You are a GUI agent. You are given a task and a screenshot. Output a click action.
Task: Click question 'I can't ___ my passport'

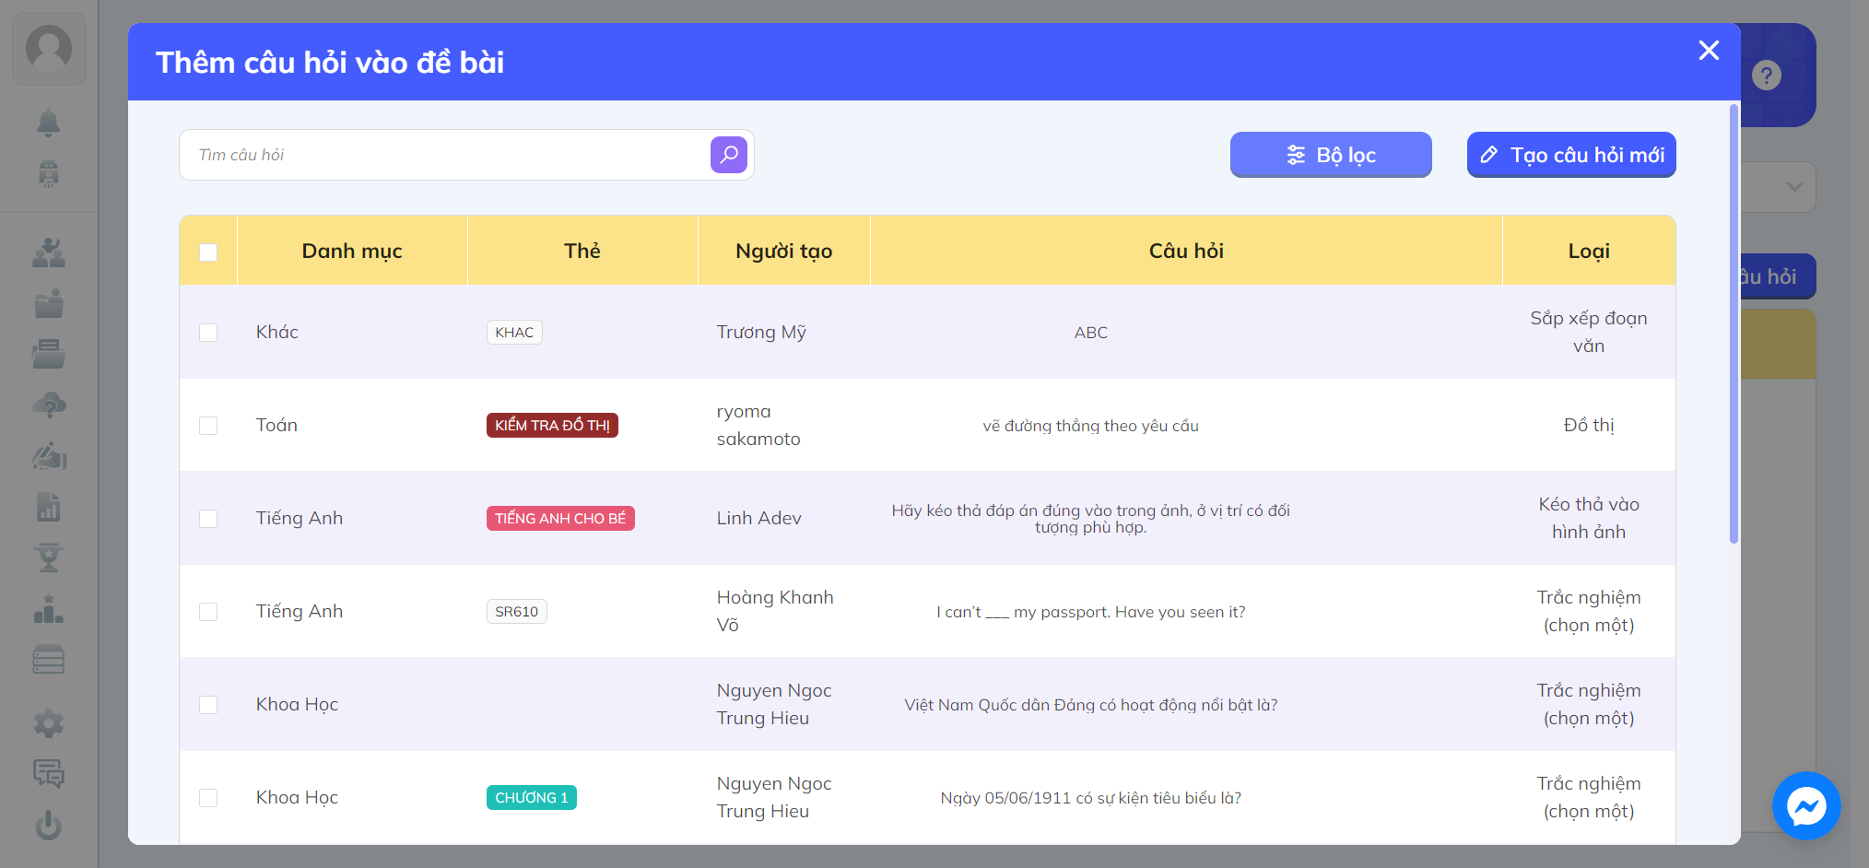point(1090,612)
